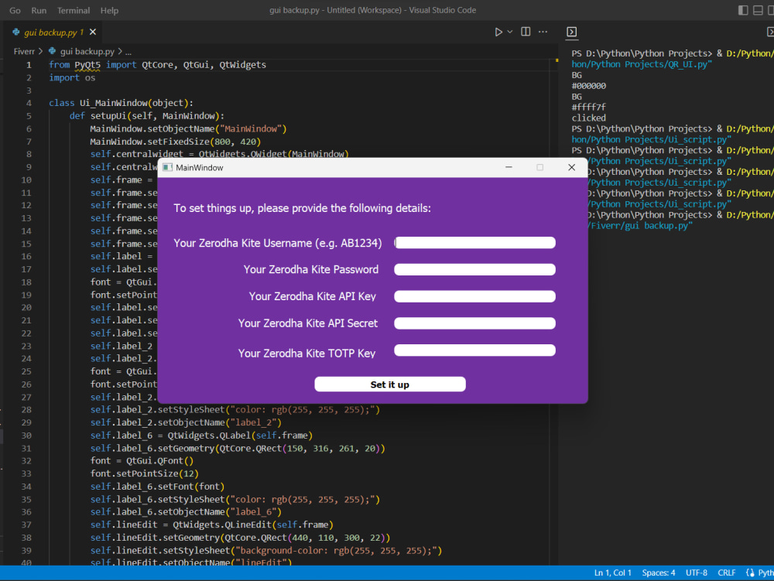Click the Python file icon in the tab

[16, 32]
